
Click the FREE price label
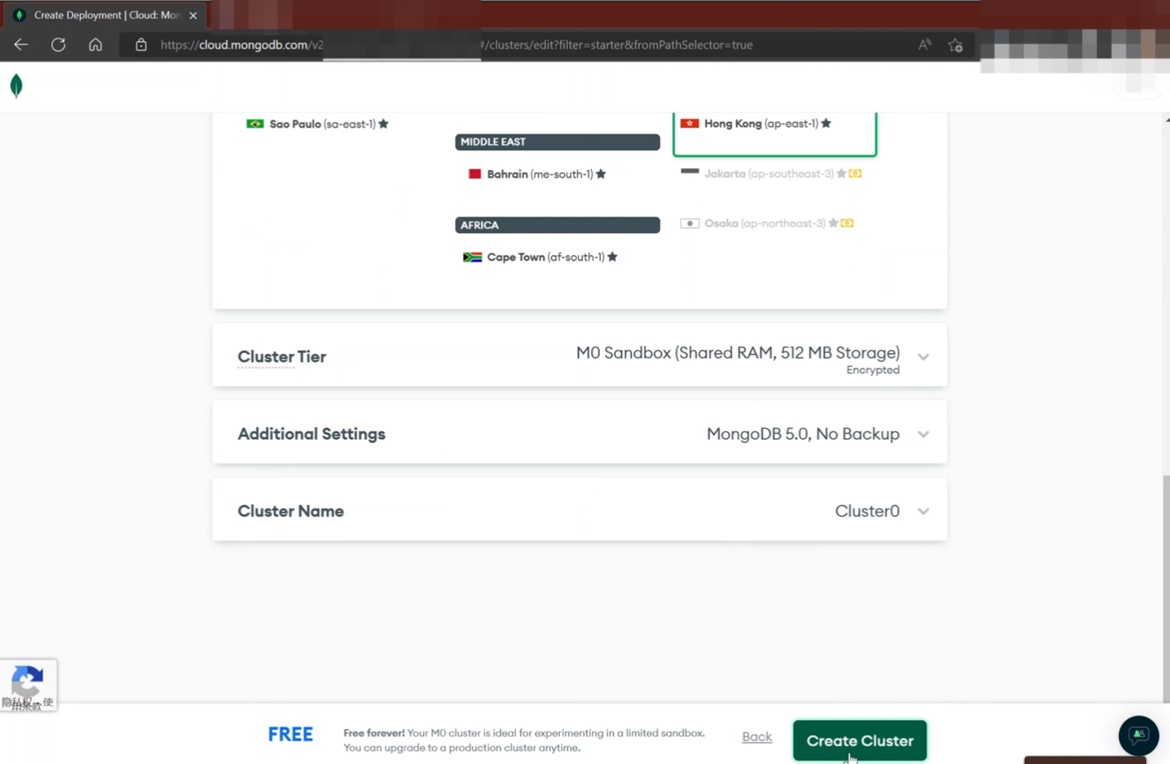coord(290,734)
